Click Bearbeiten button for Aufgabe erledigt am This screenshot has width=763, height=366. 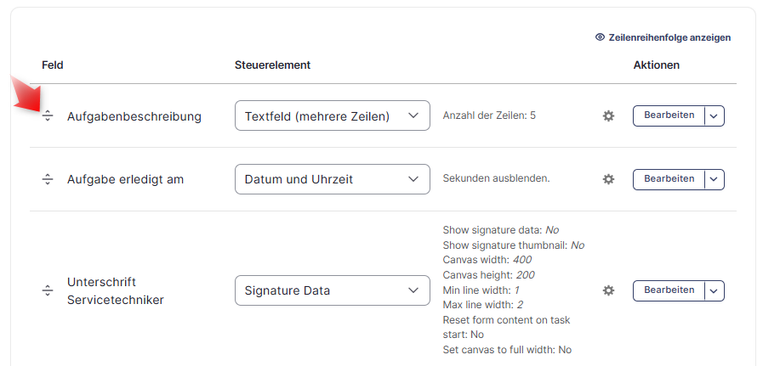(x=669, y=179)
